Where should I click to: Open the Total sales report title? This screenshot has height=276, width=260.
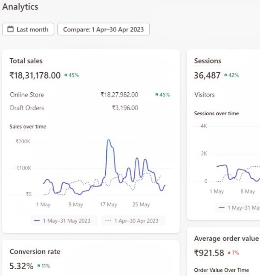point(26,61)
